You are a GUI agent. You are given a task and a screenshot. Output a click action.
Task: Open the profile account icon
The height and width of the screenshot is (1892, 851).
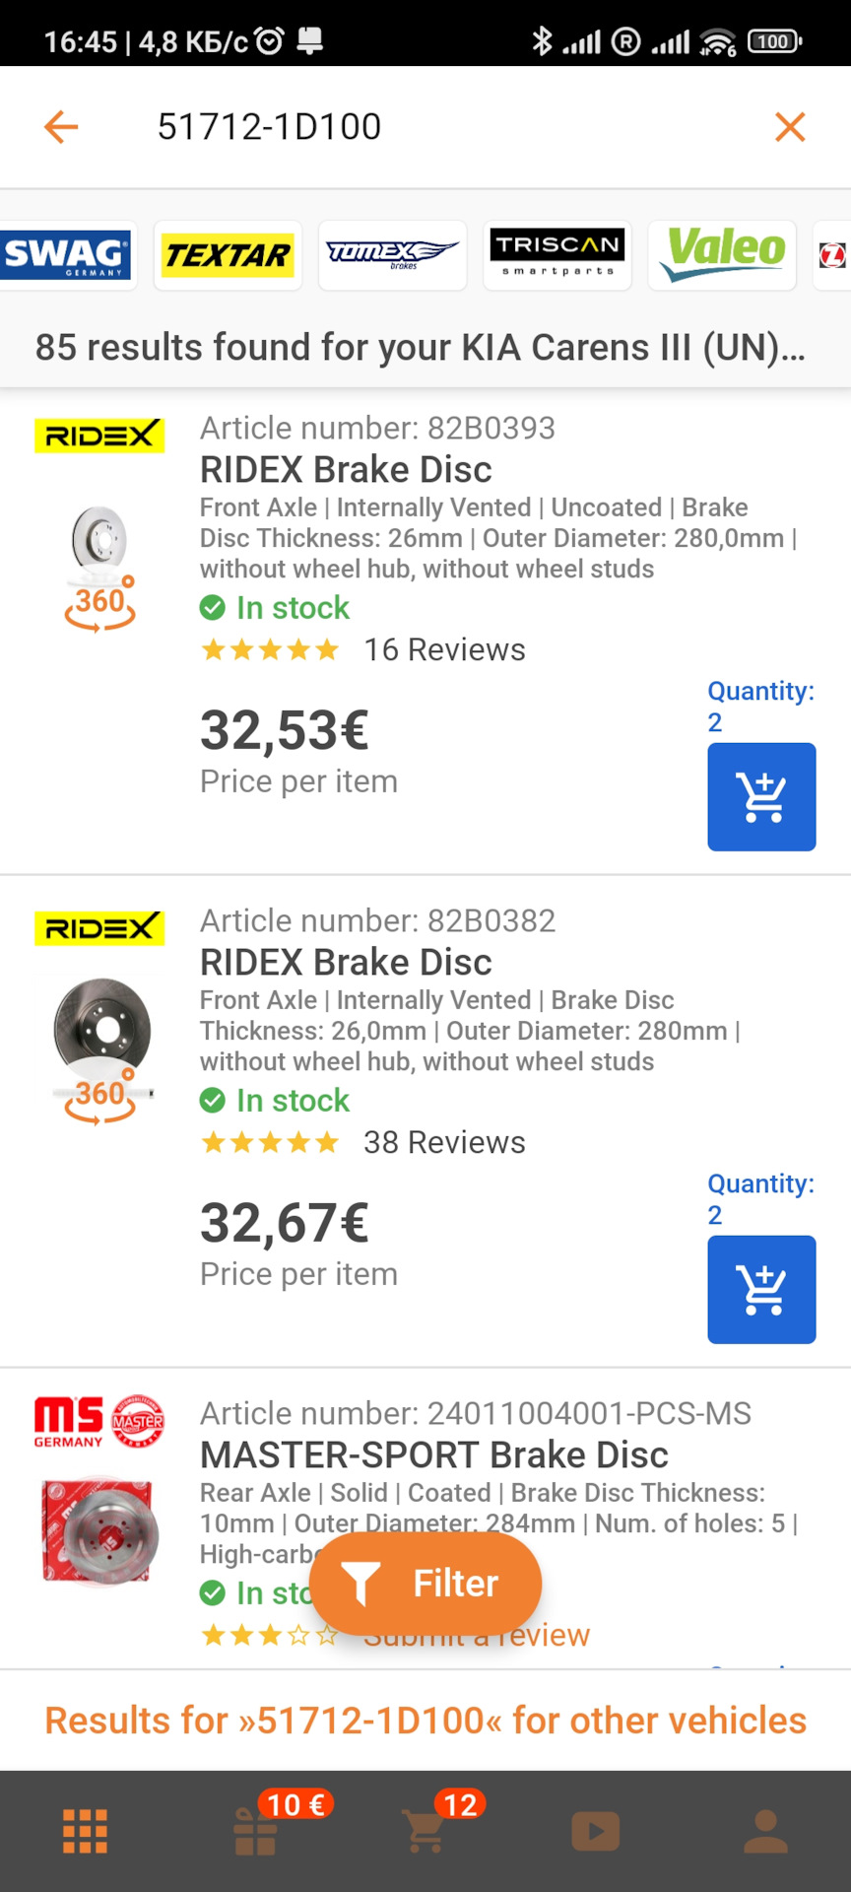(765, 1831)
